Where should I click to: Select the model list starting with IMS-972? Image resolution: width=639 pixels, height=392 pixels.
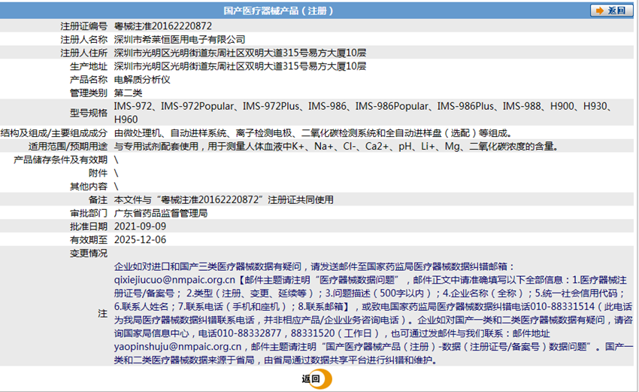pos(364,113)
